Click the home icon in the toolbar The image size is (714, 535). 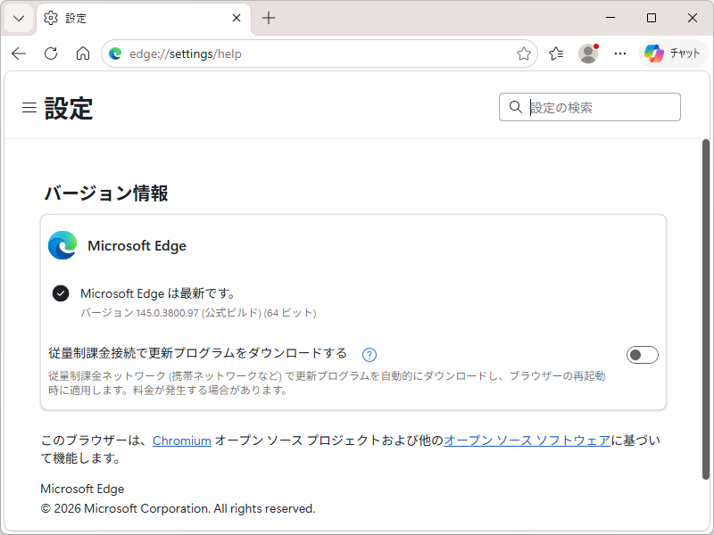tap(83, 53)
